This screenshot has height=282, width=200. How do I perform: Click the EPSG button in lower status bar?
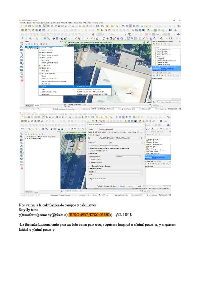click(x=163, y=195)
